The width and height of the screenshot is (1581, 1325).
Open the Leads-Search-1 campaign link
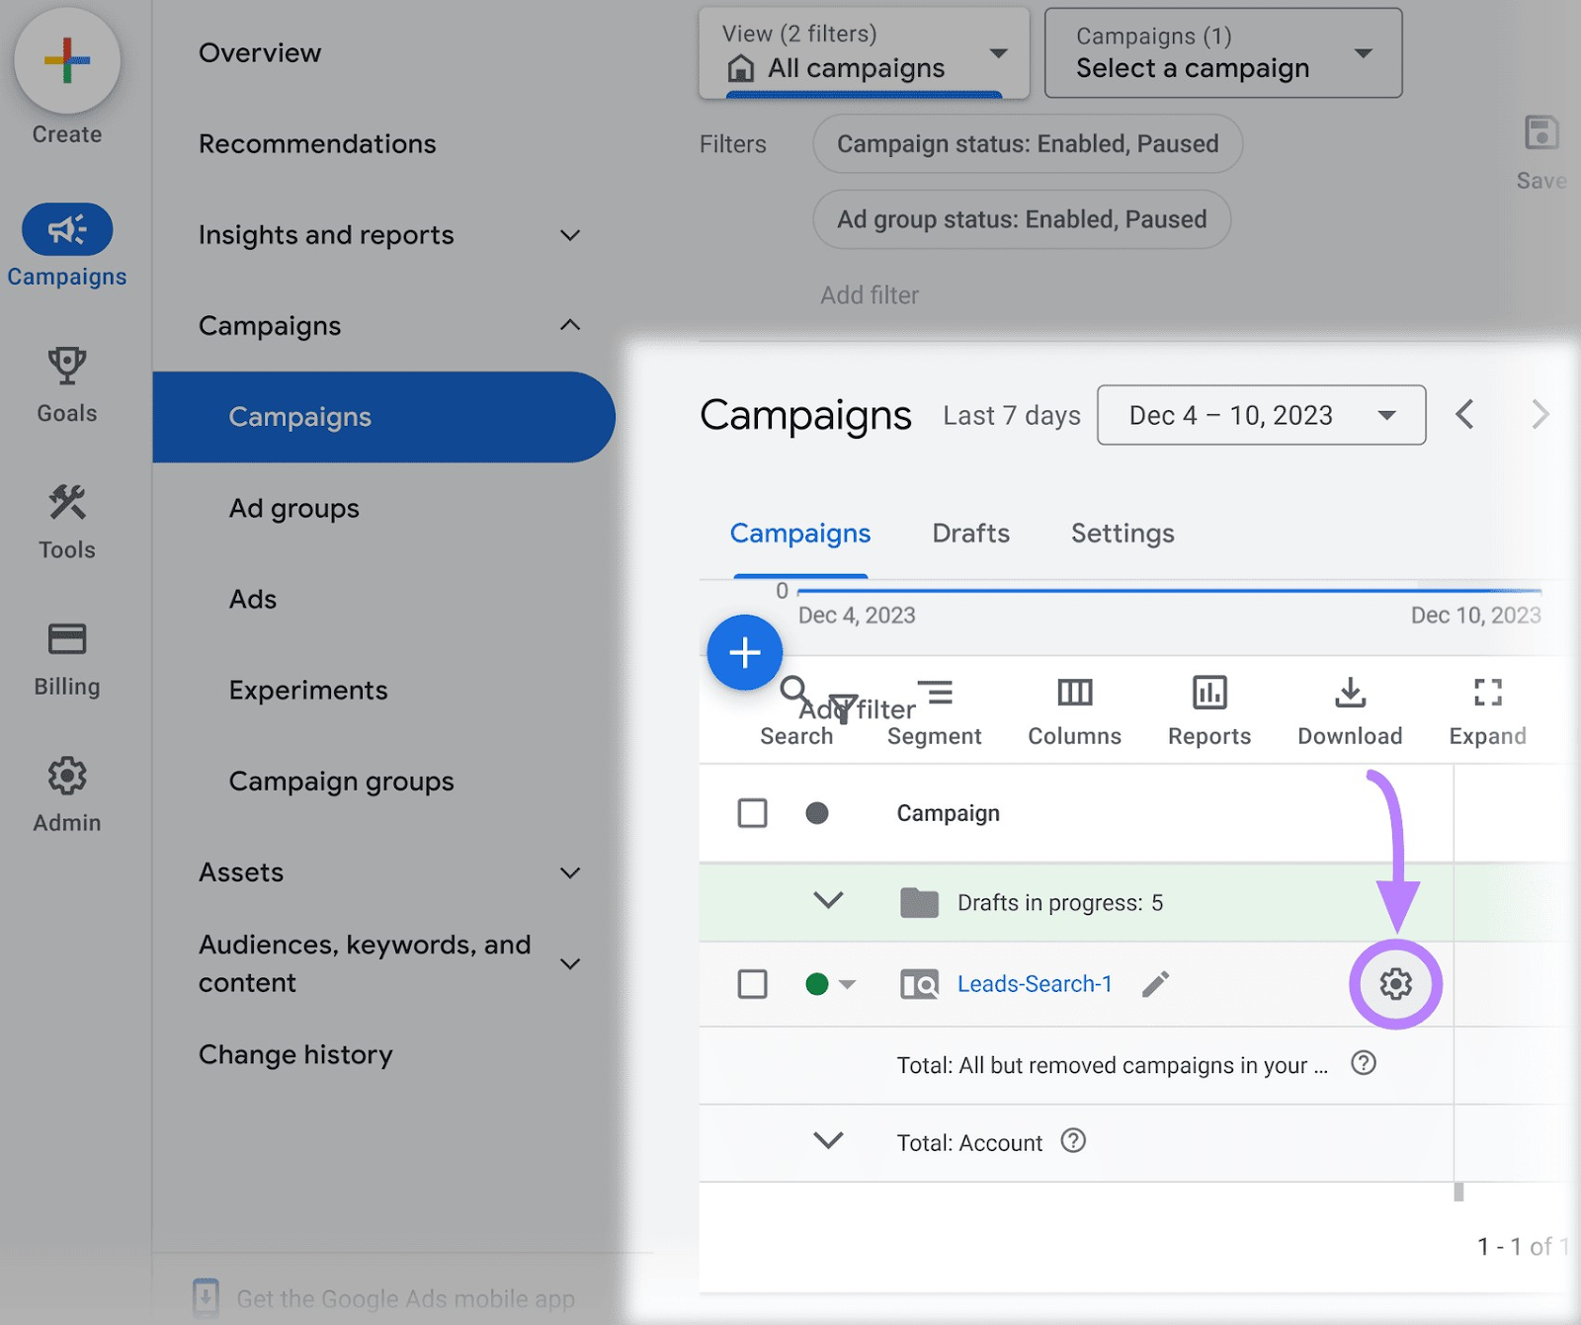click(x=1034, y=983)
